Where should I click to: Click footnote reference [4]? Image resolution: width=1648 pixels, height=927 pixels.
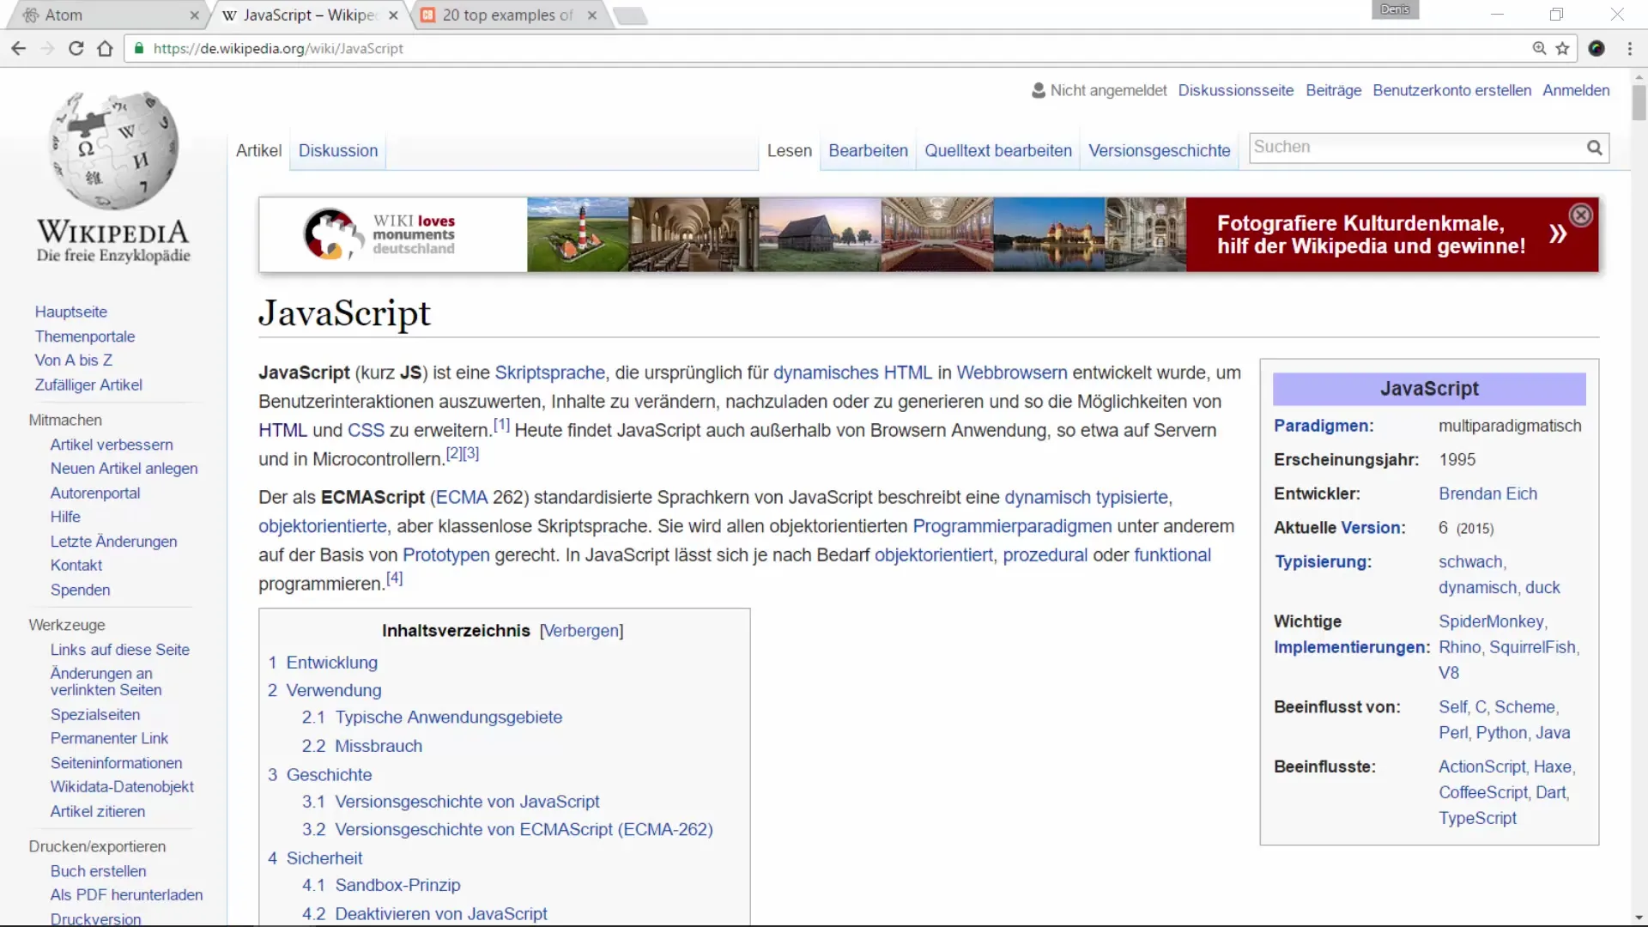(x=394, y=579)
